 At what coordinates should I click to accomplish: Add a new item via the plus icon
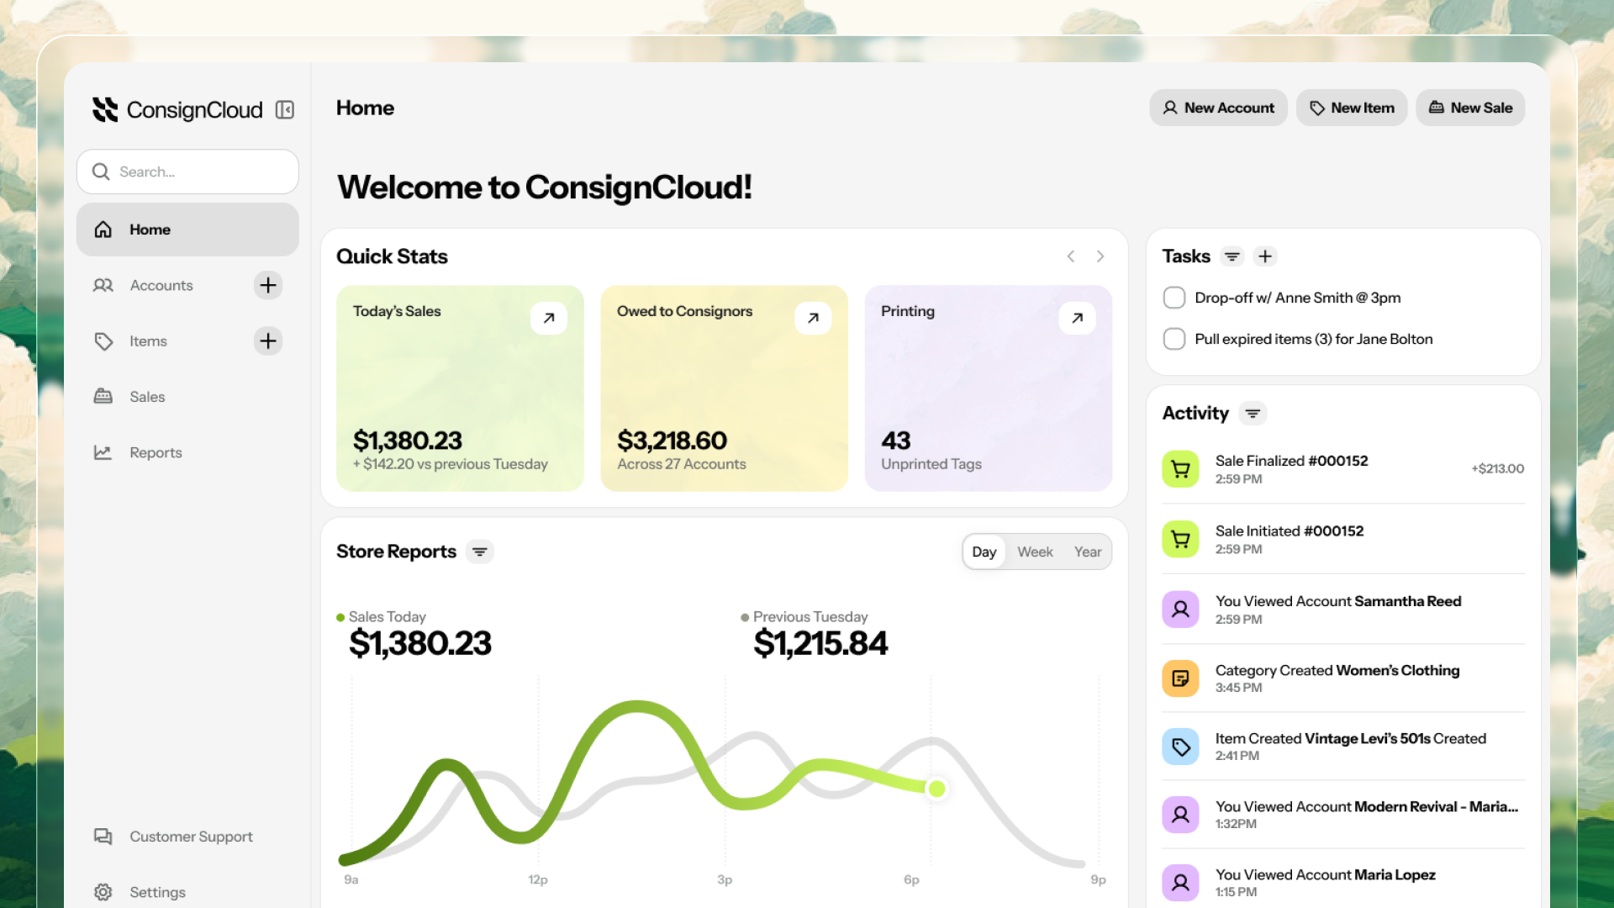click(267, 341)
